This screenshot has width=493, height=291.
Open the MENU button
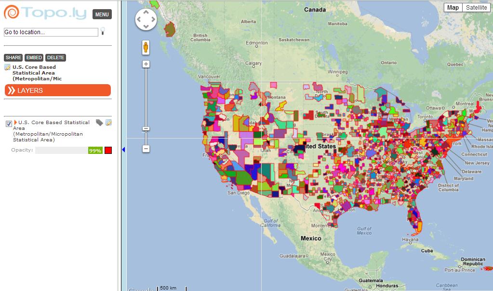[102, 14]
